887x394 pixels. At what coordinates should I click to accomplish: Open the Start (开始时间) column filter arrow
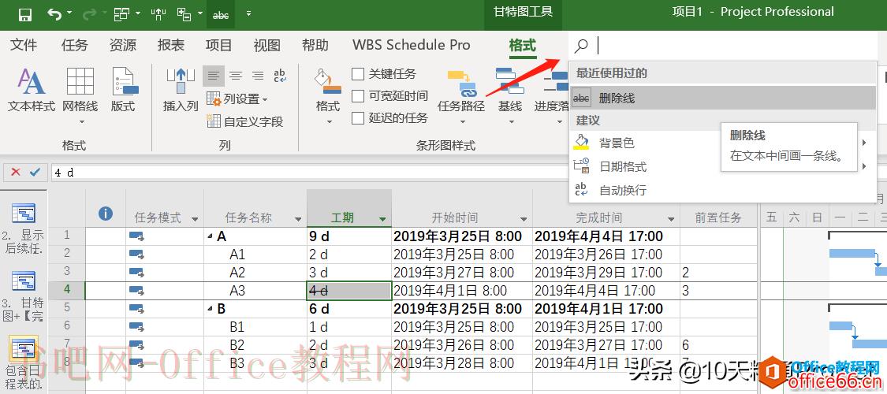coord(524,219)
